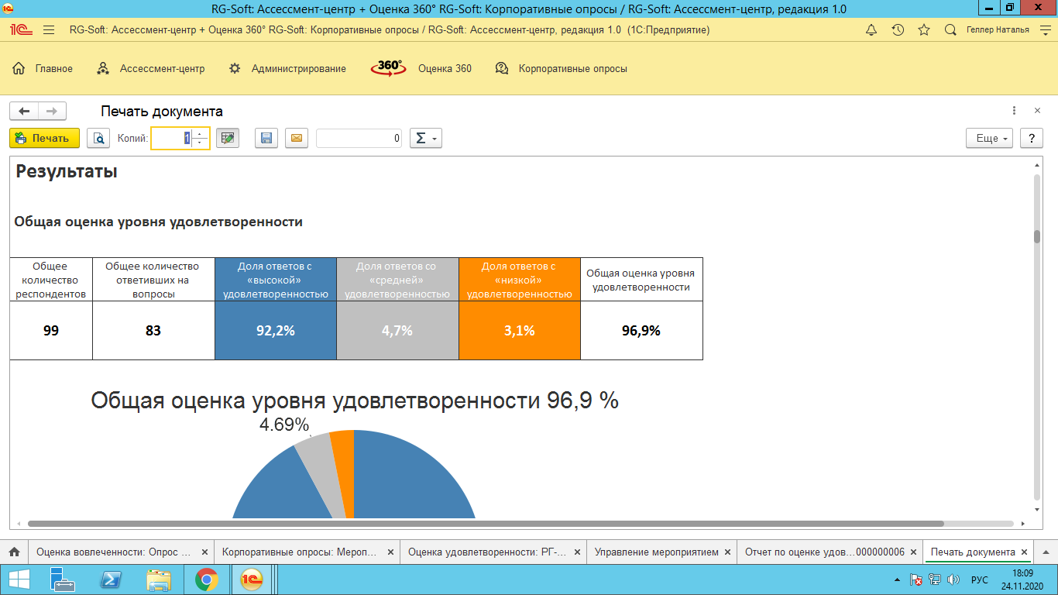
Task: Go back with the left arrow
Action: [x=24, y=112]
